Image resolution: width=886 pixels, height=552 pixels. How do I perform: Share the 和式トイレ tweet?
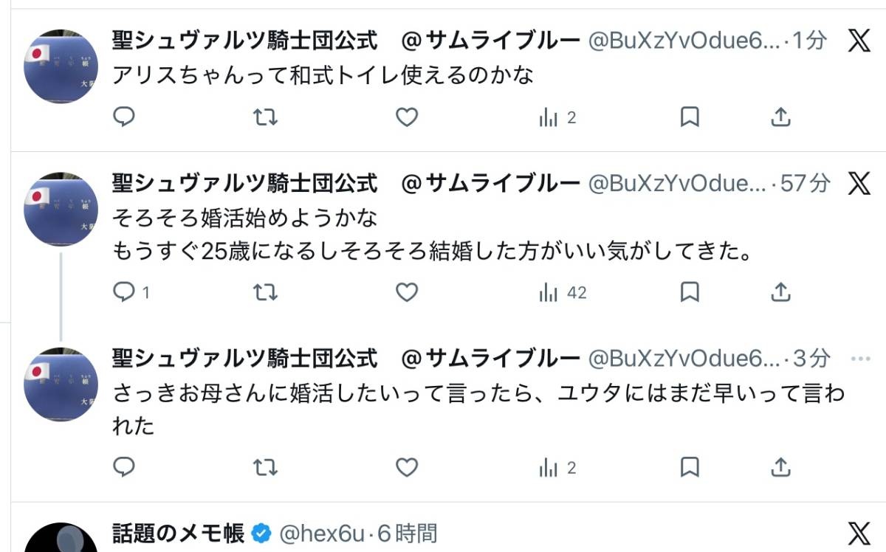[x=781, y=117]
